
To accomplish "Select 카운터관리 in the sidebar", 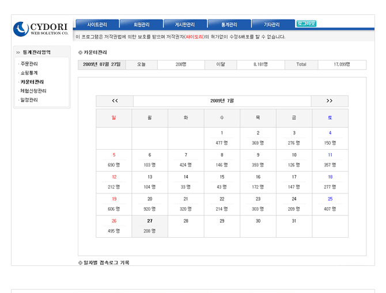I will click(32, 82).
